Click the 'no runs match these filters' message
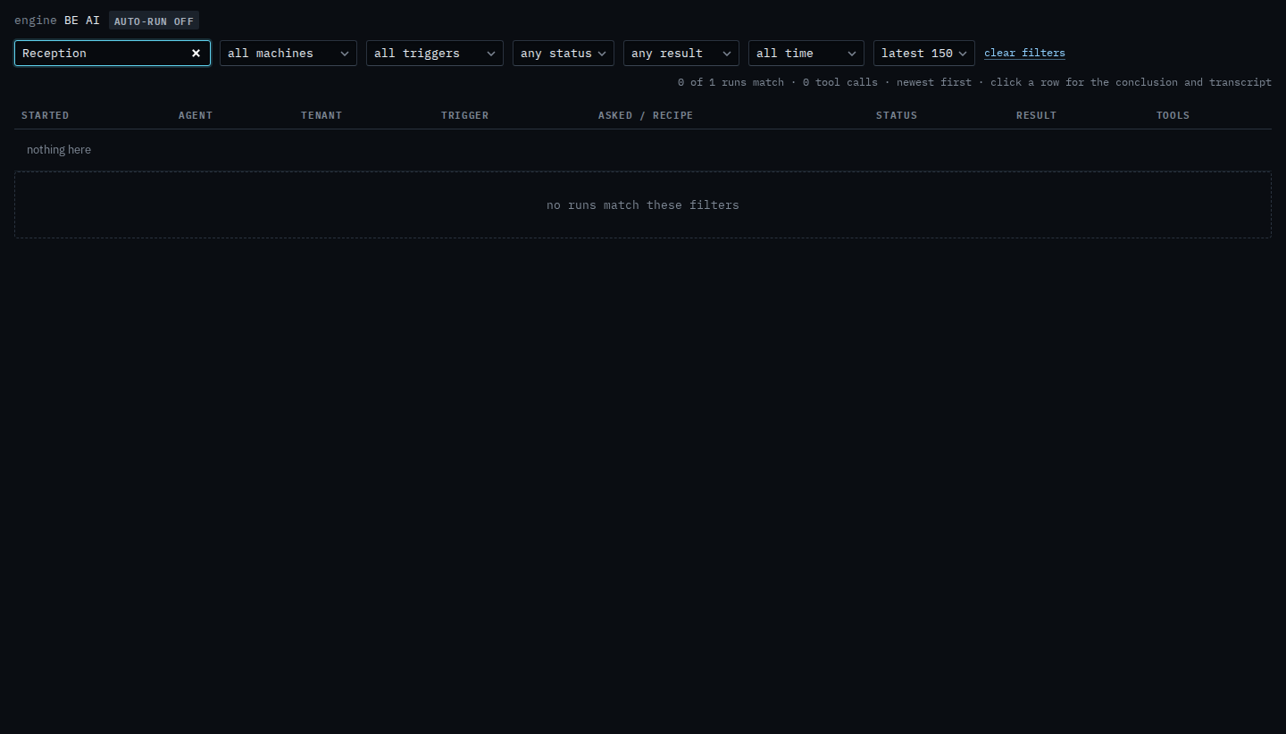The image size is (1286, 734). pyautogui.click(x=643, y=205)
